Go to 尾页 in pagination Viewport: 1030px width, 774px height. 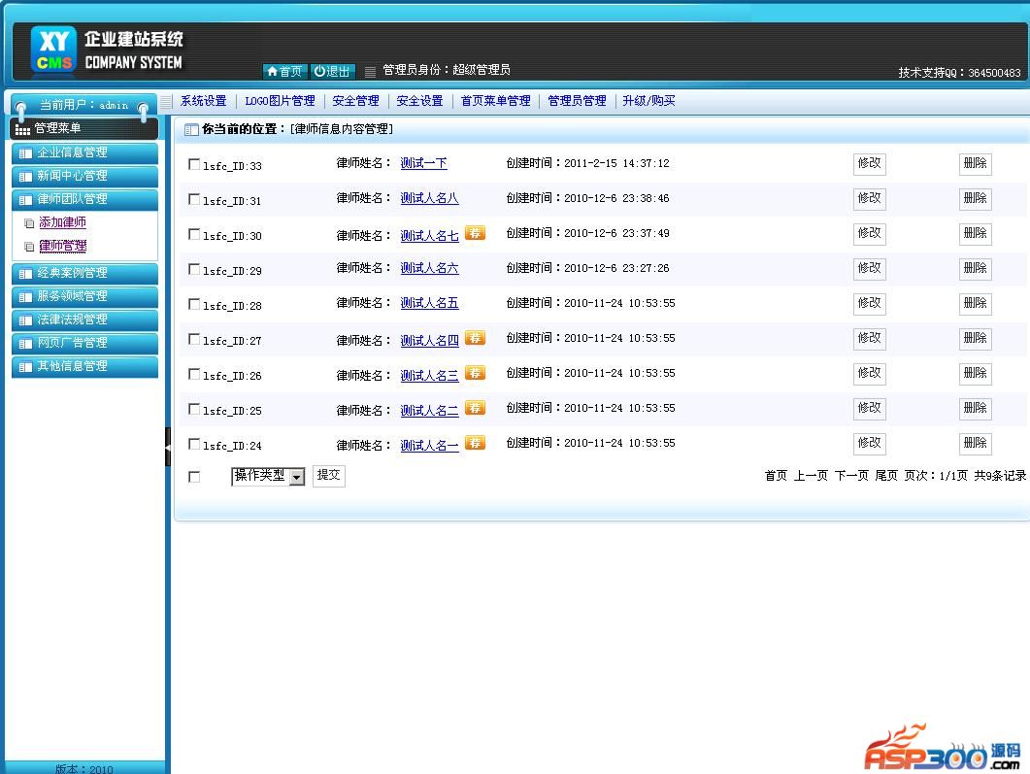coord(886,476)
